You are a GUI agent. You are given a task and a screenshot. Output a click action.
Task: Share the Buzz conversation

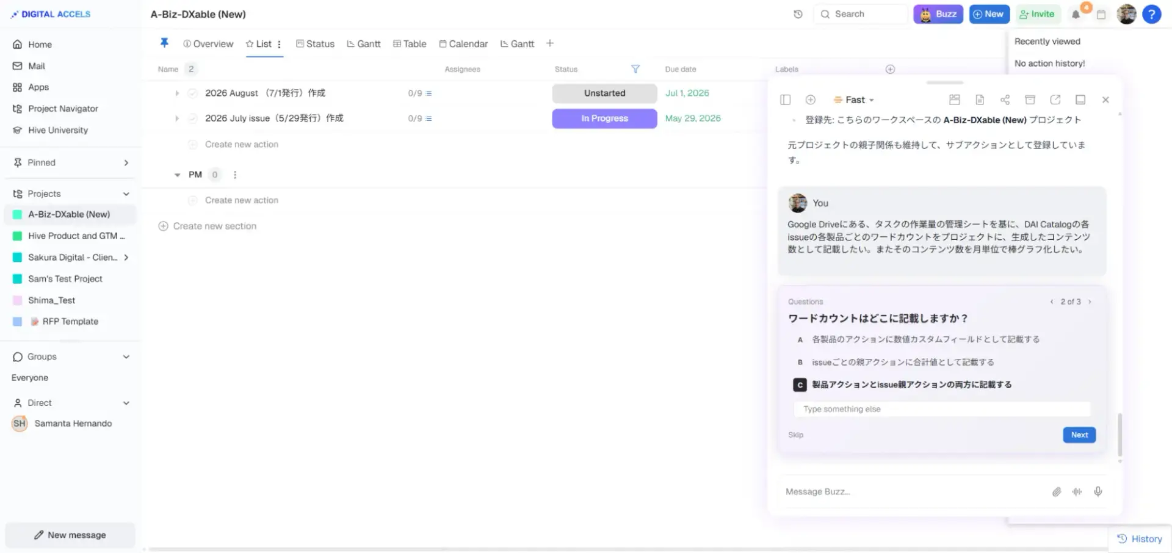(1005, 99)
